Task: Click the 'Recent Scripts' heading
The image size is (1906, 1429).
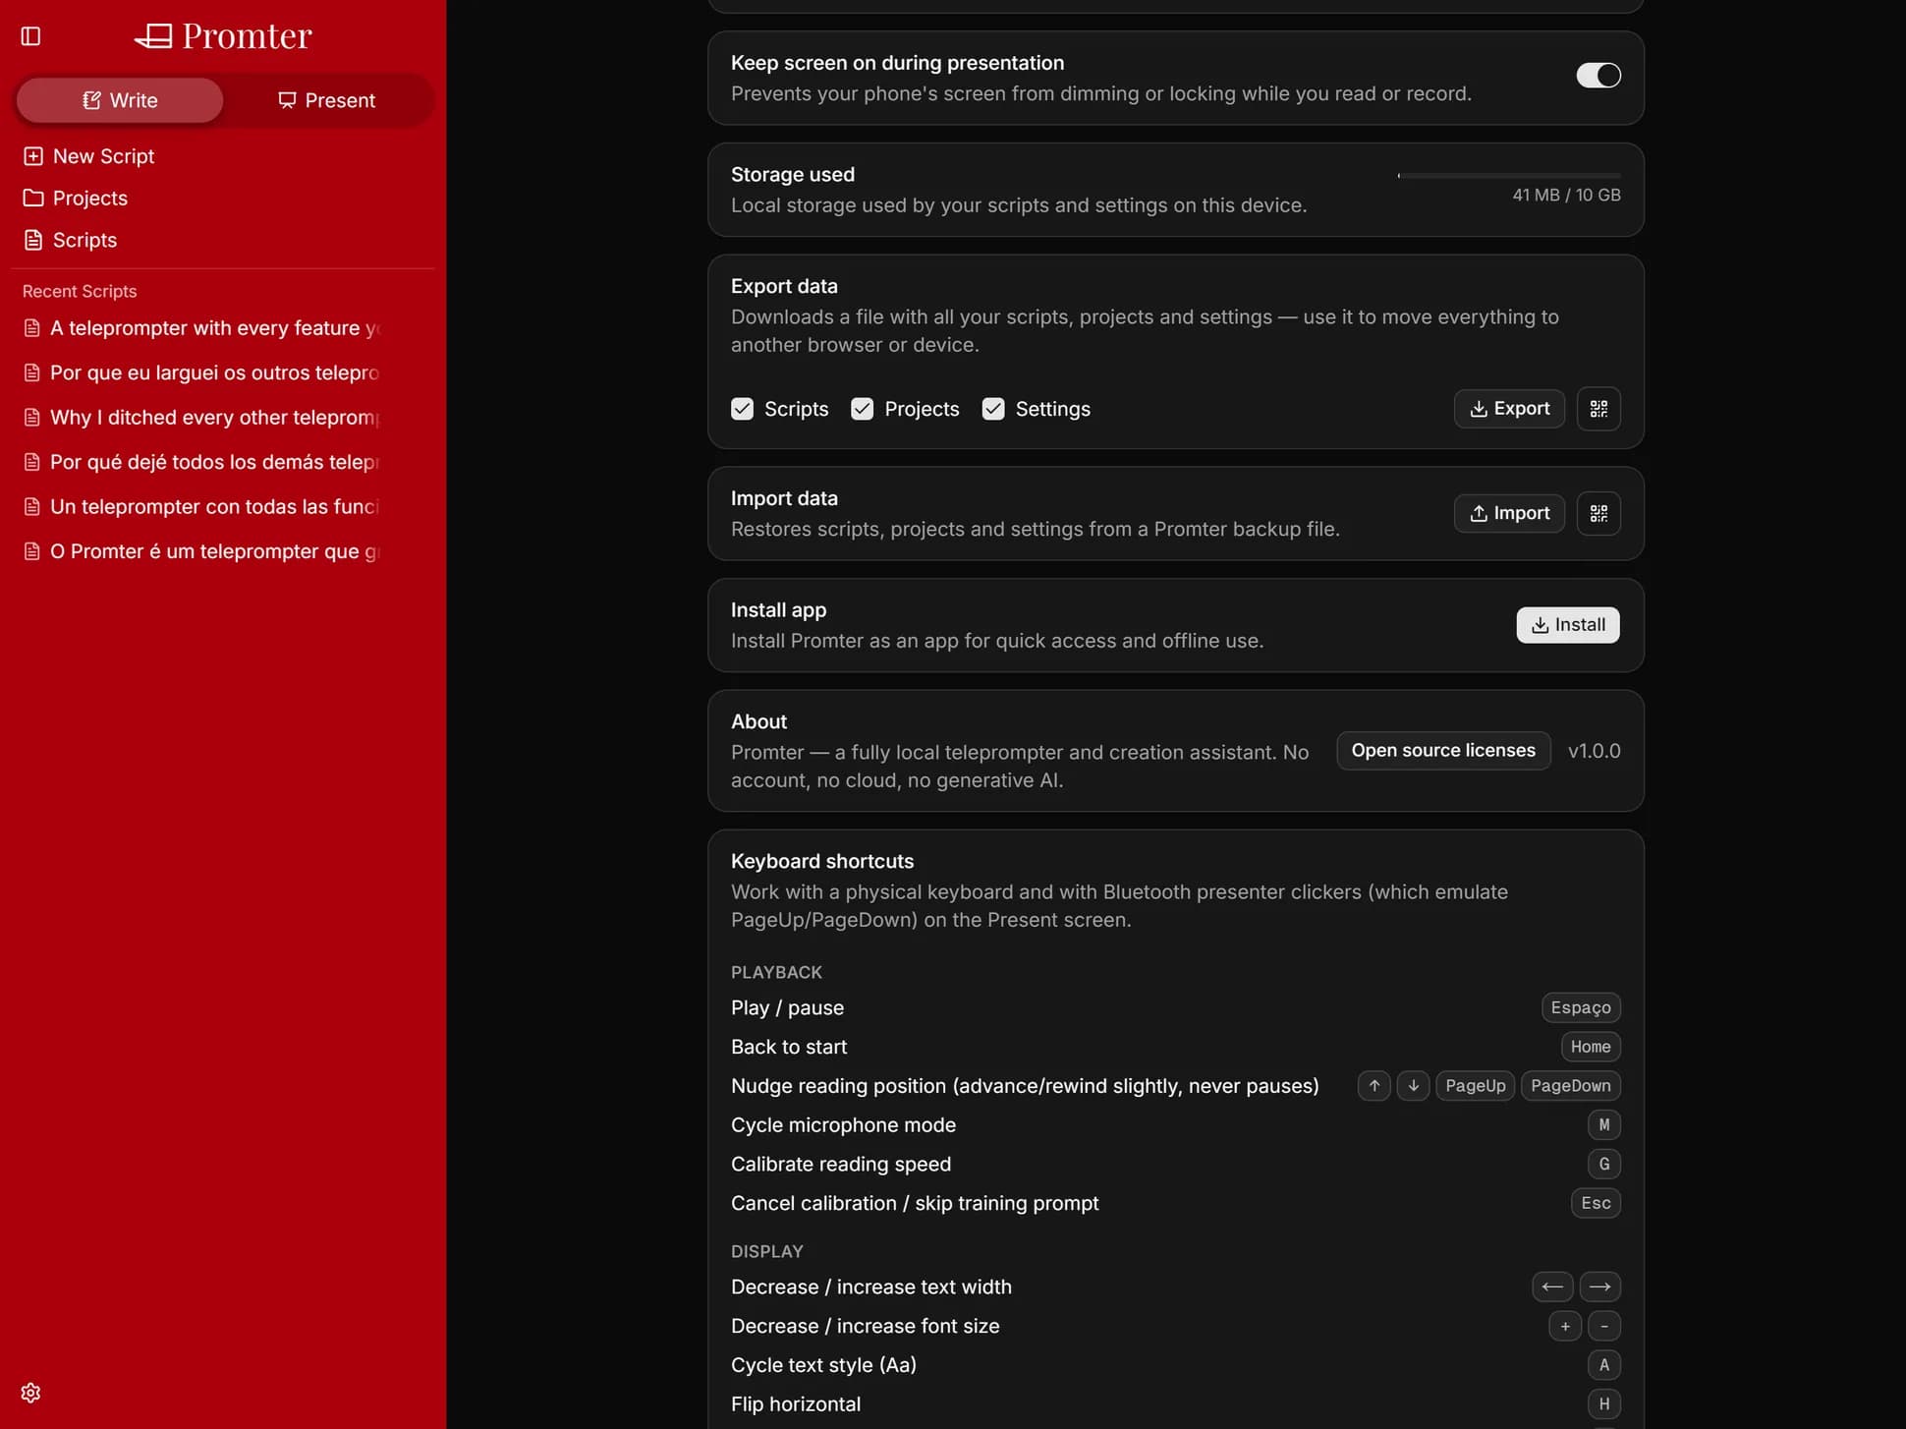Action: (80, 291)
